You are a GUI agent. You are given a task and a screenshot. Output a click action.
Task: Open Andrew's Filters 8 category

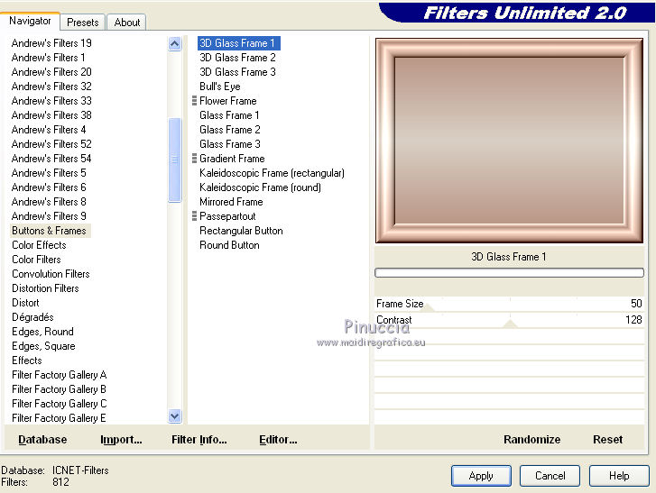(49, 202)
